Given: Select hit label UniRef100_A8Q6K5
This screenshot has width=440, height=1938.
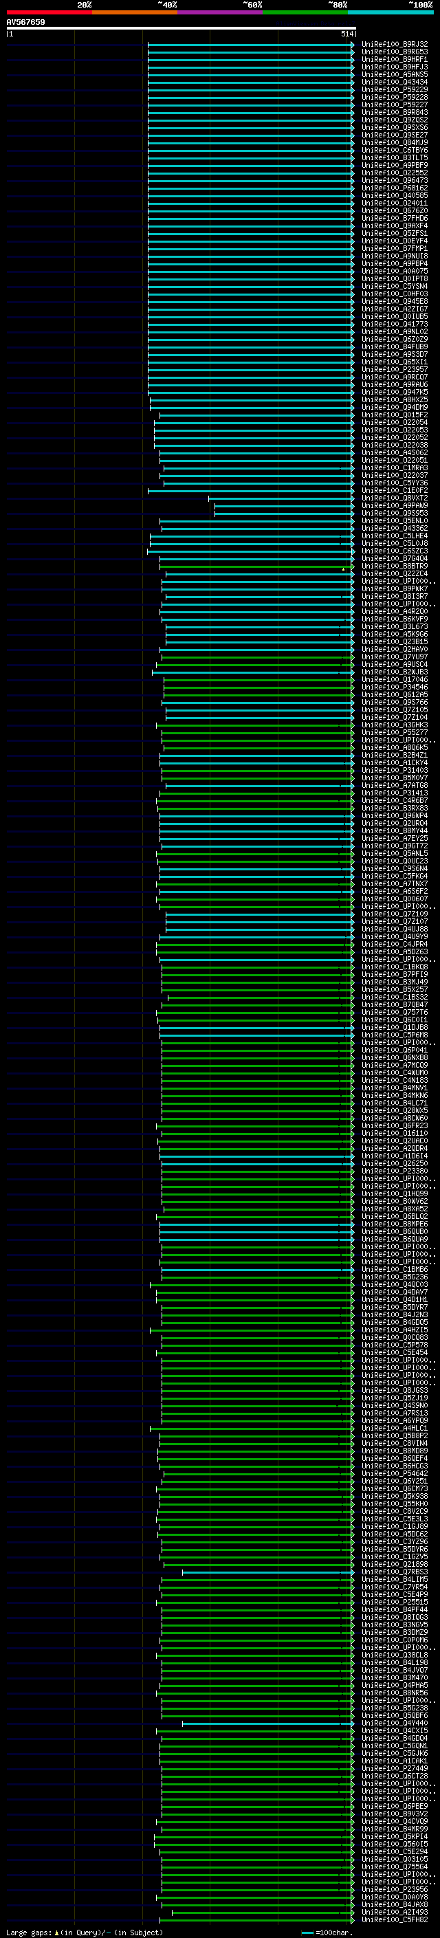Looking at the screenshot, I should click(x=395, y=747).
